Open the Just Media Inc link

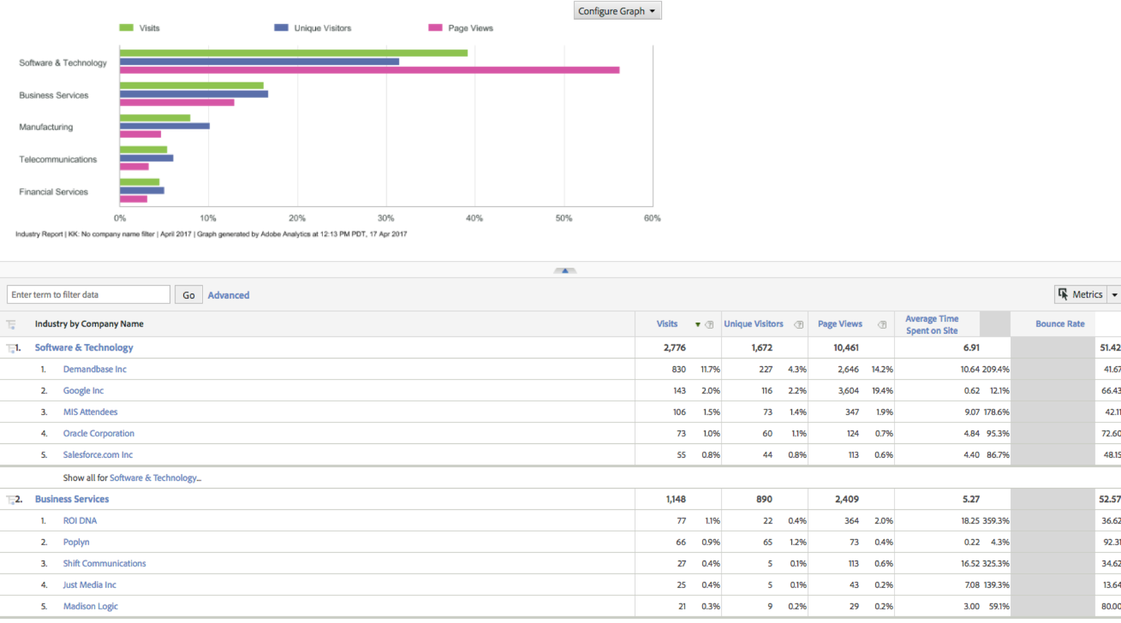pyautogui.click(x=89, y=585)
